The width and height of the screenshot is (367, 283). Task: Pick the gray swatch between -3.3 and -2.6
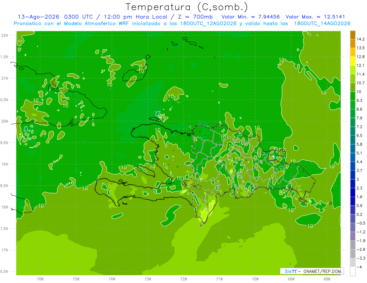353,254
